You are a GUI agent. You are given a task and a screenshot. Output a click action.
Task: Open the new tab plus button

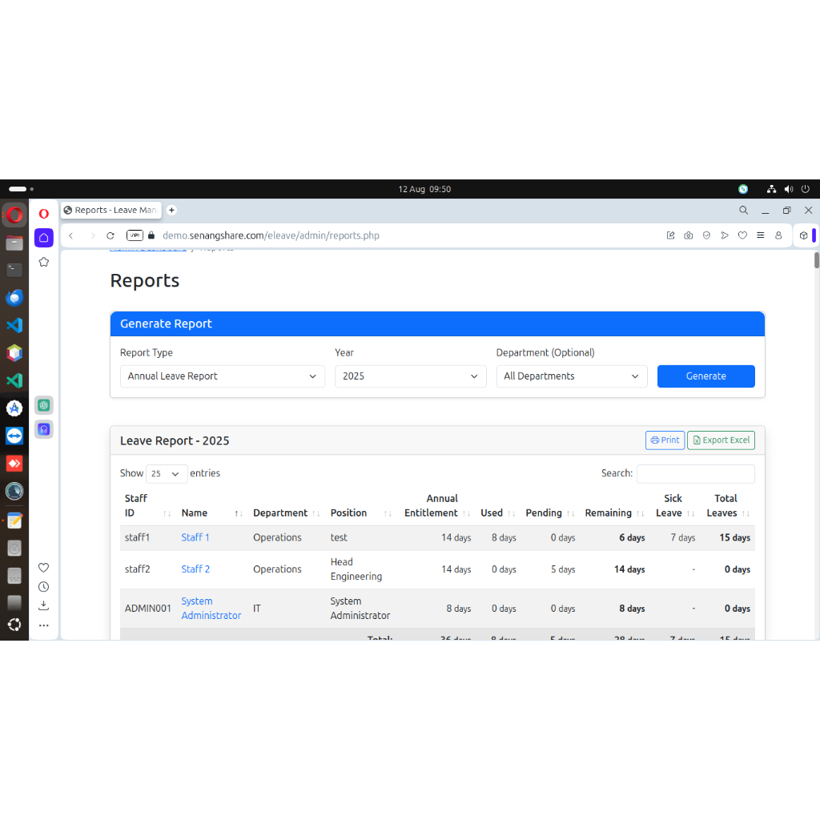[x=171, y=210]
